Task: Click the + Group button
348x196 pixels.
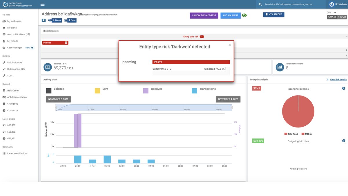Action: pos(57,20)
